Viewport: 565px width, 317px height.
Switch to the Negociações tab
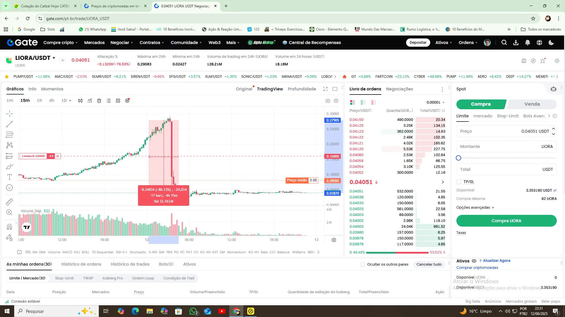[x=399, y=89]
